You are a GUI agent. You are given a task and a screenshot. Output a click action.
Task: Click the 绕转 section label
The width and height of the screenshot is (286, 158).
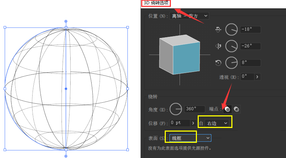click(x=153, y=97)
